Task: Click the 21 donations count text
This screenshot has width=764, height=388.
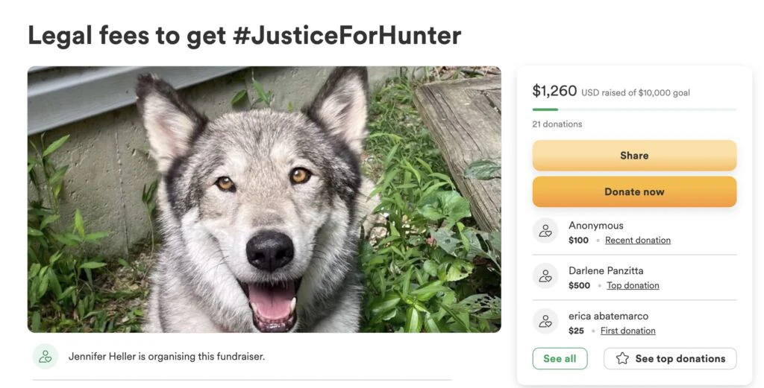Action: (x=557, y=124)
